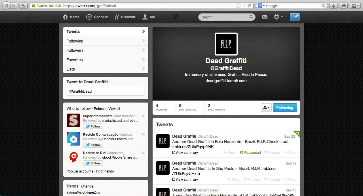Open the user actions person dropdown
This screenshot has height=196, width=363.
(x=266, y=108)
